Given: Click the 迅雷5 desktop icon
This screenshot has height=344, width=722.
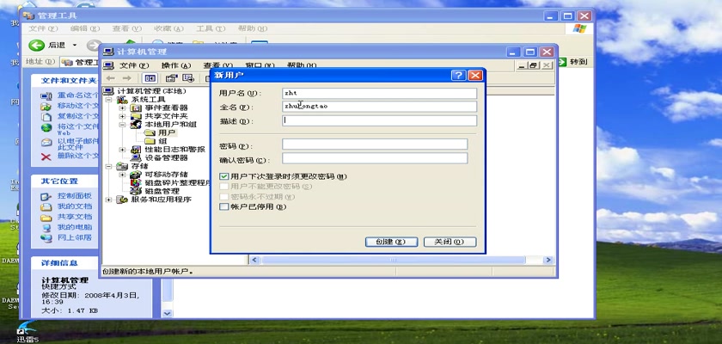Looking at the screenshot, I should click(28, 332).
